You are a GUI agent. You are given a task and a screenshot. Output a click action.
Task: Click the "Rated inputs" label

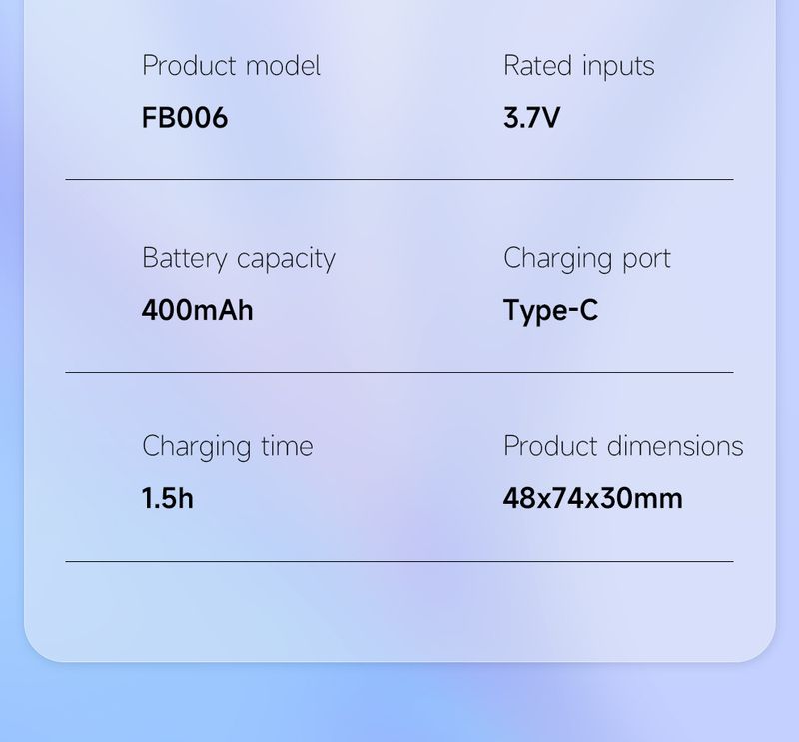[578, 66]
